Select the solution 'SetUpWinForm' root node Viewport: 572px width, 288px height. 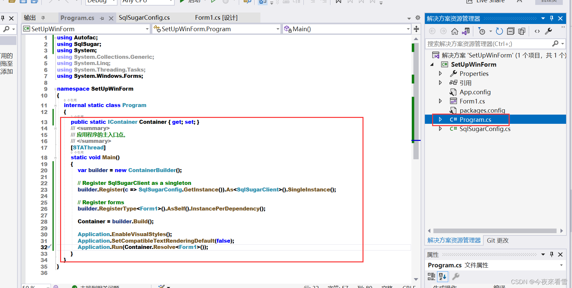(499, 55)
